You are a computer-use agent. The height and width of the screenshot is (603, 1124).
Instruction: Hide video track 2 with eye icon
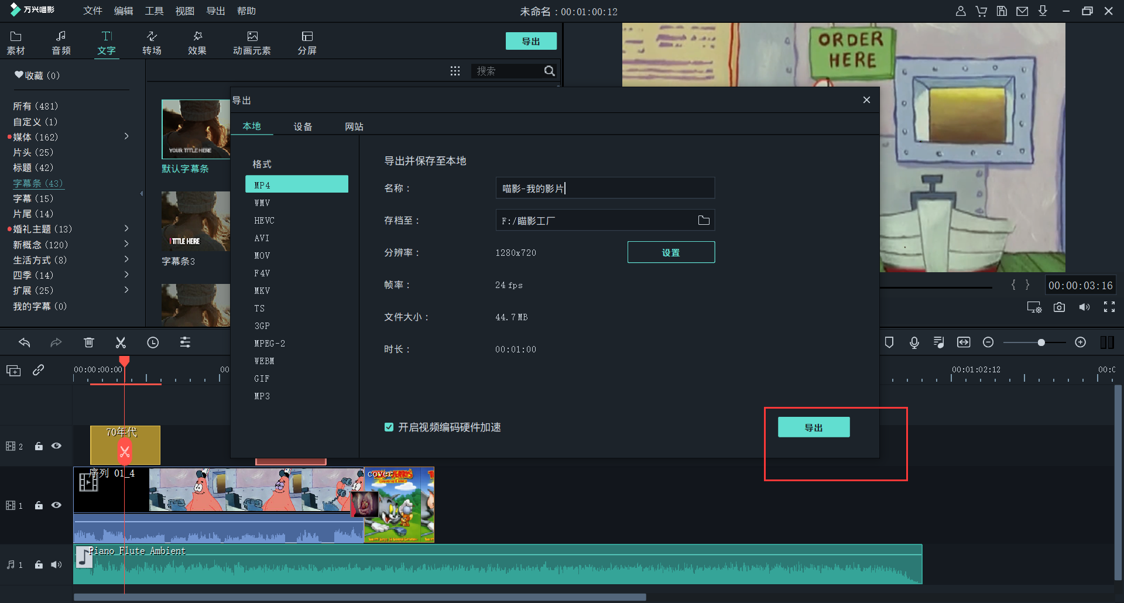56,446
